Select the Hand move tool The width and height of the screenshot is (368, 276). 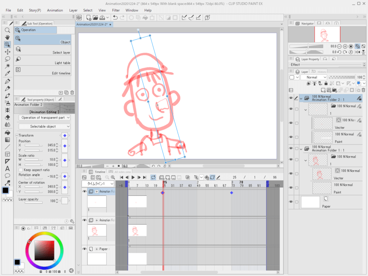[7, 37]
